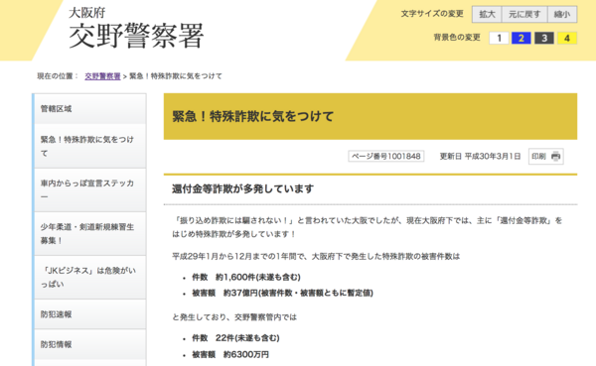
Task: Click the 元に戻す text size button
Action: 524,15
